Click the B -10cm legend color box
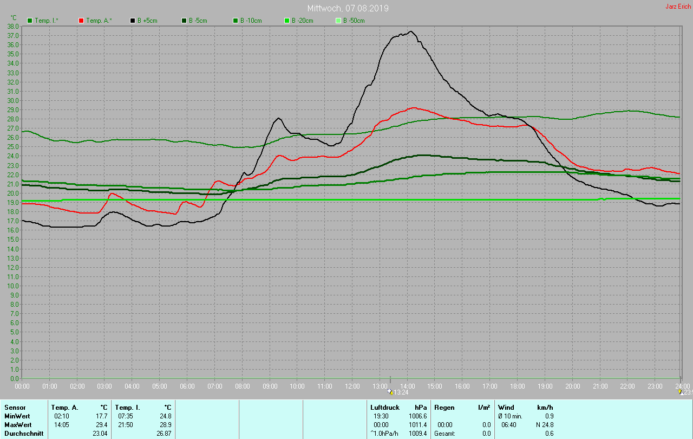The height and width of the screenshot is (439, 693). [236, 21]
